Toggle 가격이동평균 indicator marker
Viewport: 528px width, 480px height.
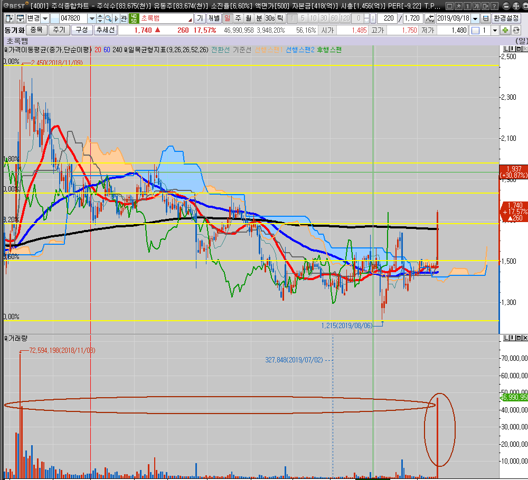pyautogui.click(x=6, y=50)
